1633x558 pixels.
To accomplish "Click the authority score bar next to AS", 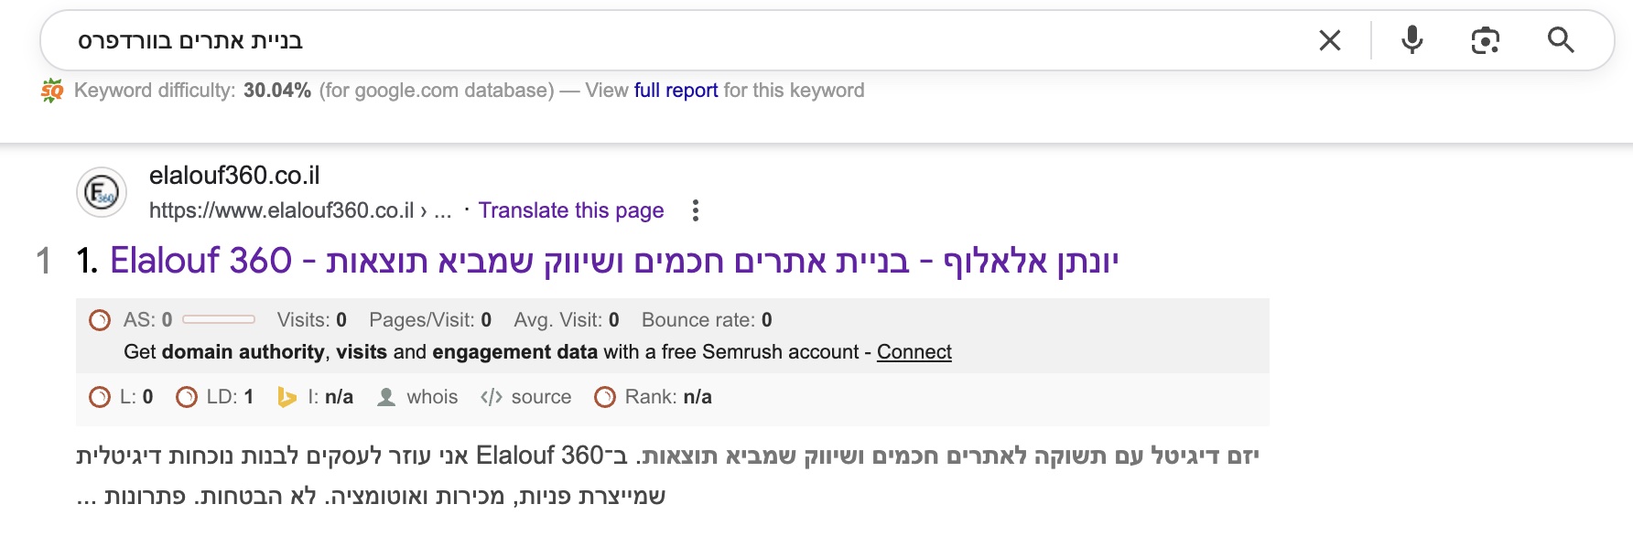I will pyautogui.click(x=219, y=319).
